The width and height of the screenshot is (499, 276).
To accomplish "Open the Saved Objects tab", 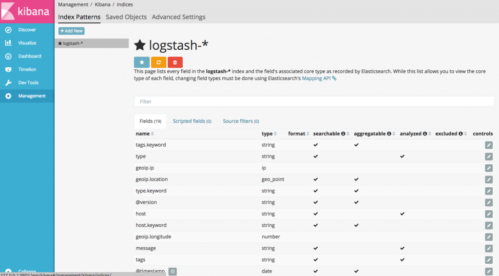I will [x=126, y=17].
